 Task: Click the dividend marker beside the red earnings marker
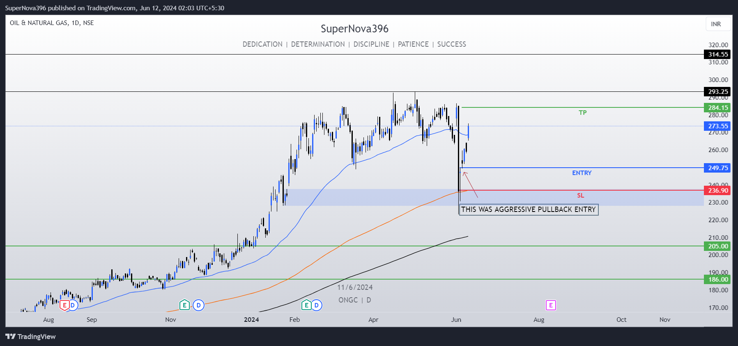73,305
